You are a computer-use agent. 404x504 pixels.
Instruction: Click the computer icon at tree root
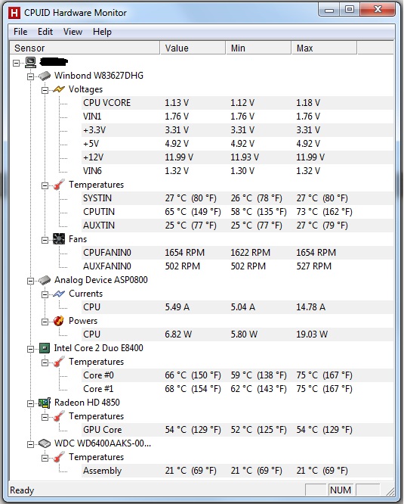[x=30, y=62]
